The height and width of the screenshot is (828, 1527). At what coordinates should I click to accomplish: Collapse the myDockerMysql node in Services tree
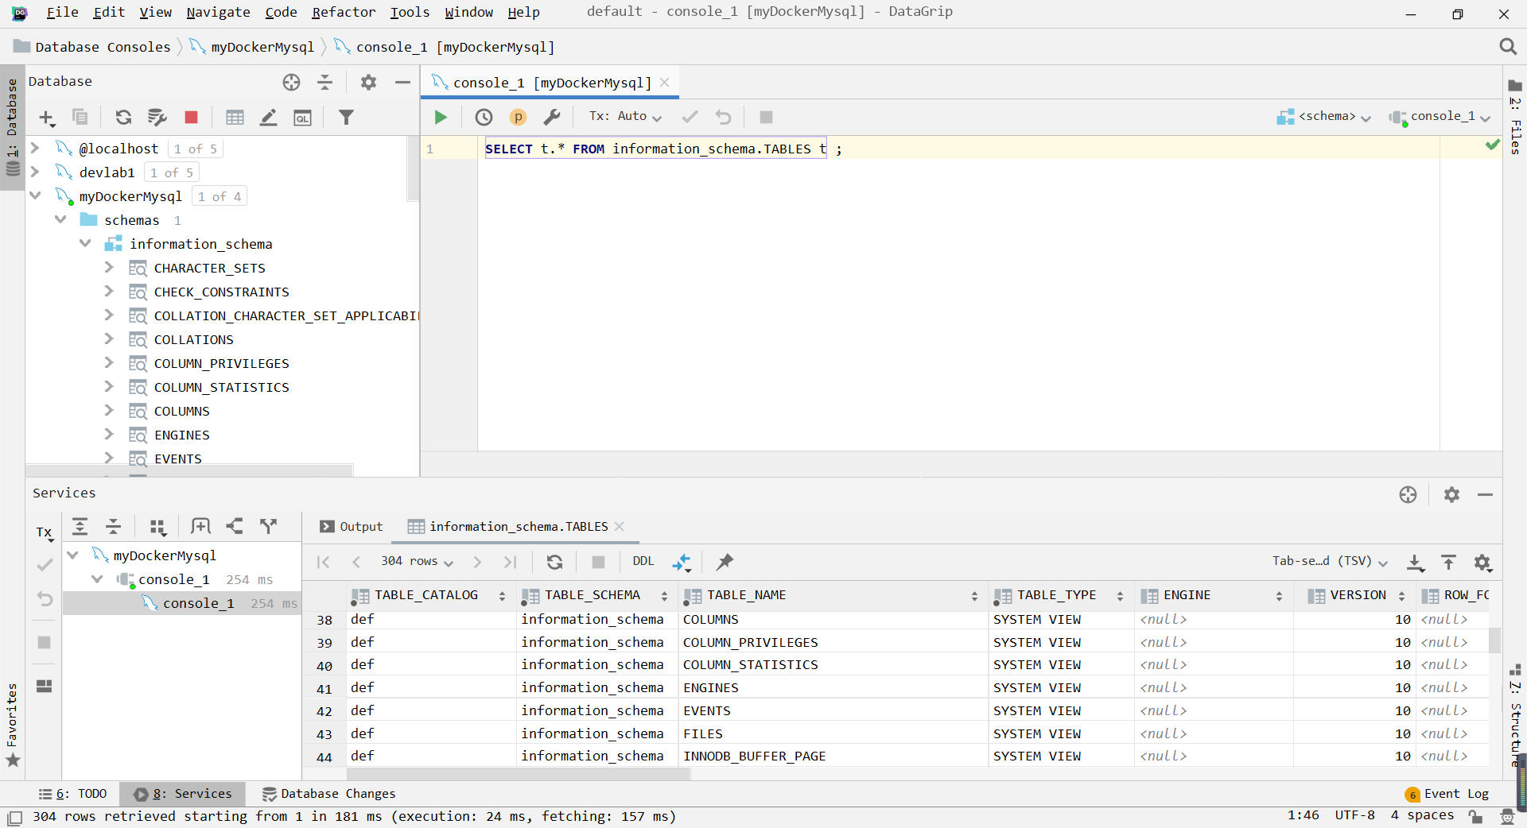pos(73,555)
